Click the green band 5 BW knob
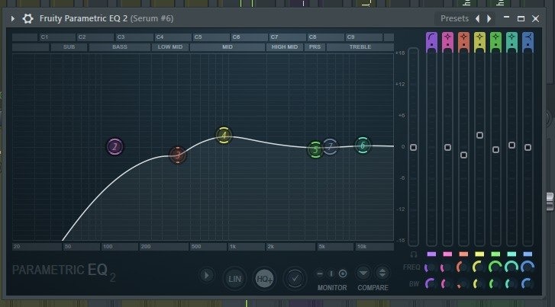555x307 pixels. click(x=495, y=283)
